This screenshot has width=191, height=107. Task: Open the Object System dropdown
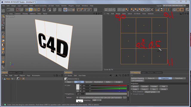pos(152,92)
